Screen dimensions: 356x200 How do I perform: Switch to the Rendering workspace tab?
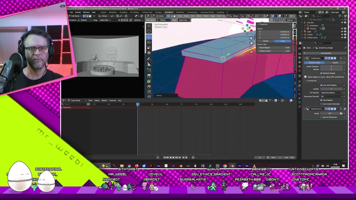(x=180, y=12)
